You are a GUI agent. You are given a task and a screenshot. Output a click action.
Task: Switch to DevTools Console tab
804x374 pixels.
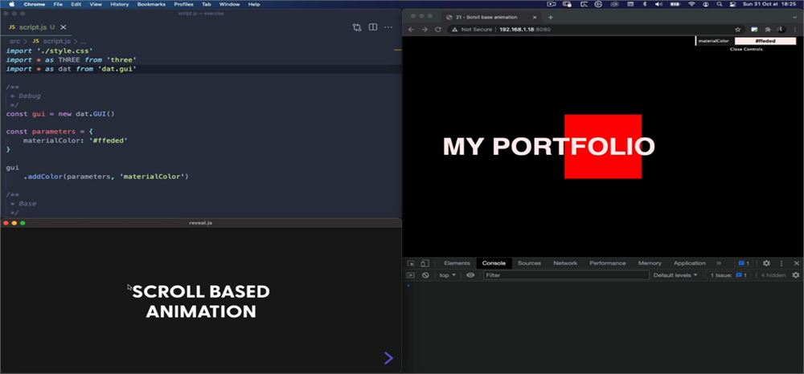tap(494, 263)
